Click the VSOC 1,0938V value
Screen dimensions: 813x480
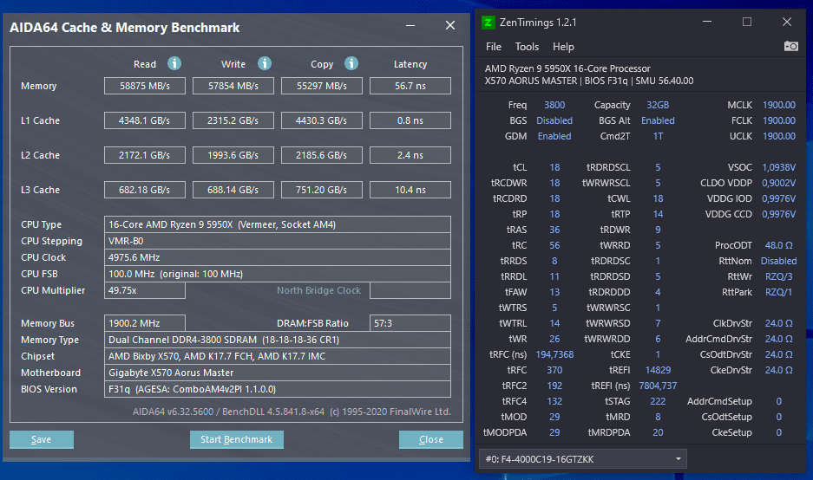(x=779, y=167)
